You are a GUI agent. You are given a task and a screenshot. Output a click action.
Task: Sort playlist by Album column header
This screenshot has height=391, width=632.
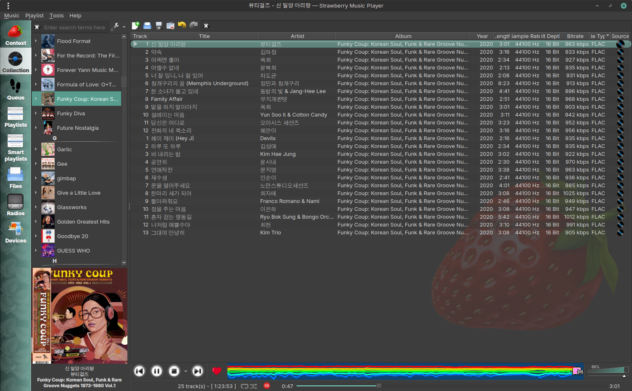[x=403, y=36]
